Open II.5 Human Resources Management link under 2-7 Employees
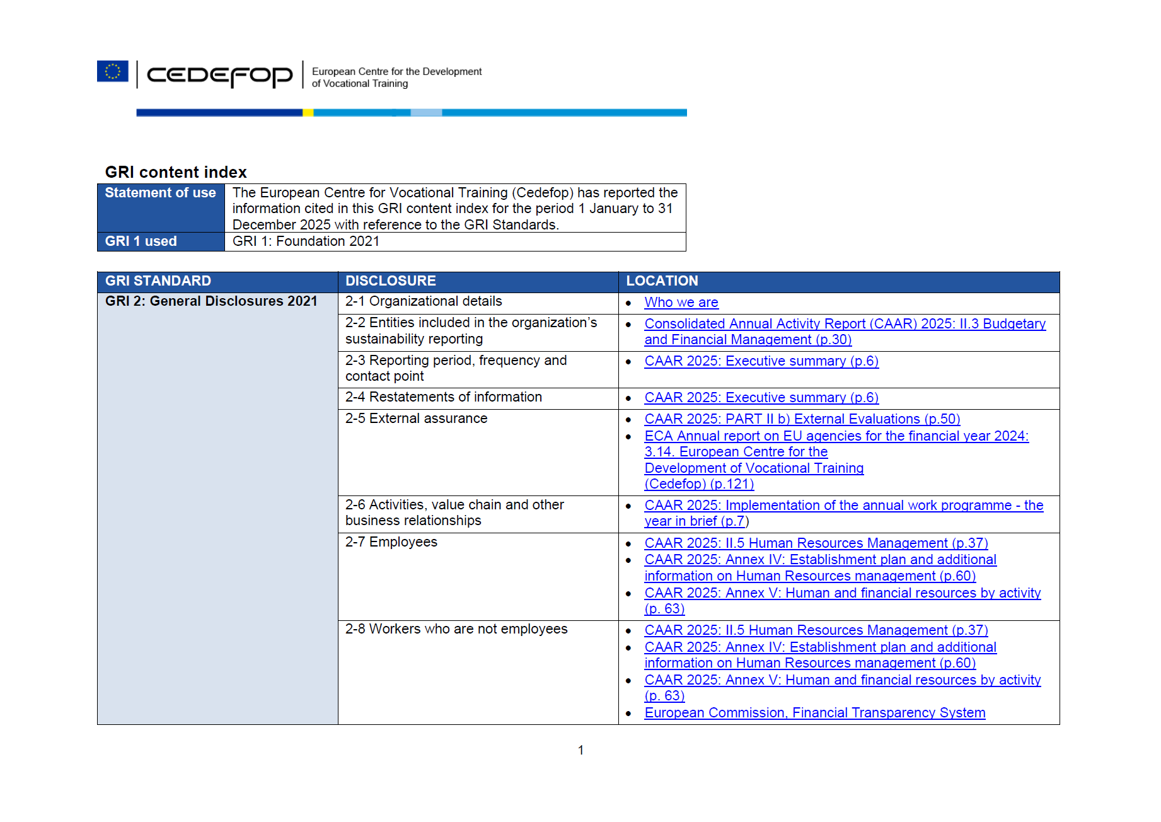This screenshot has width=1161, height=822. (x=816, y=543)
